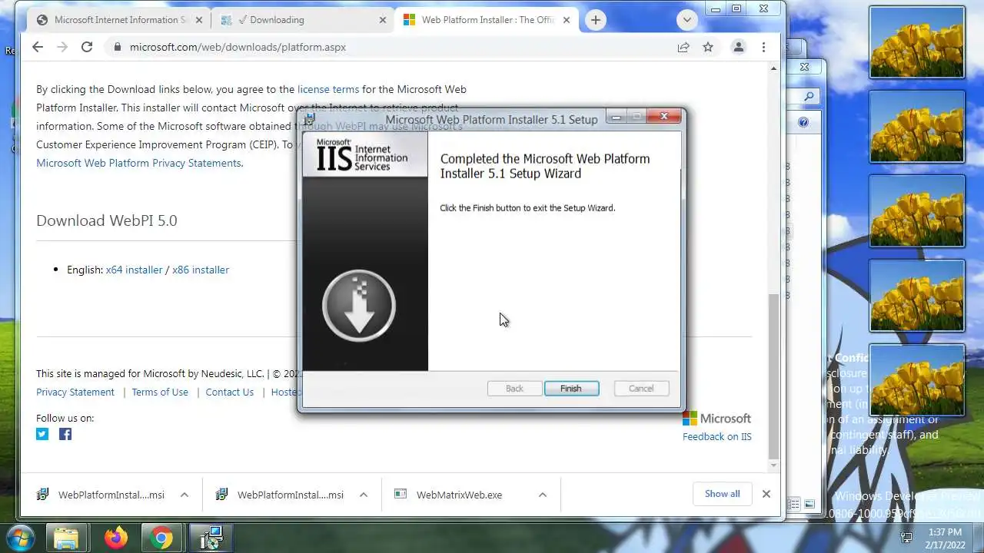Viewport: 984px width, 553px height.
Task: Open the second WebPlatformInstal....msi download
Action: (281, 495)
